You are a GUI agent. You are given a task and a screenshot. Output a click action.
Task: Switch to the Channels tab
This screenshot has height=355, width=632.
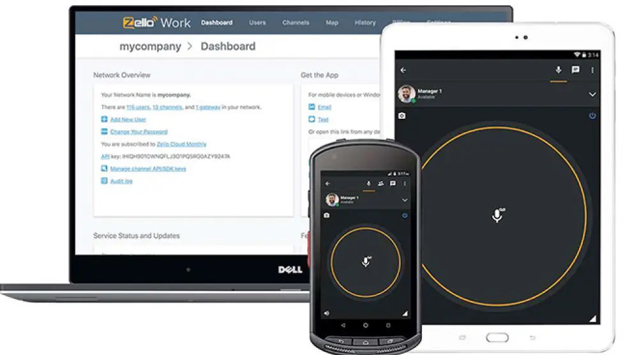coord(296,23)
